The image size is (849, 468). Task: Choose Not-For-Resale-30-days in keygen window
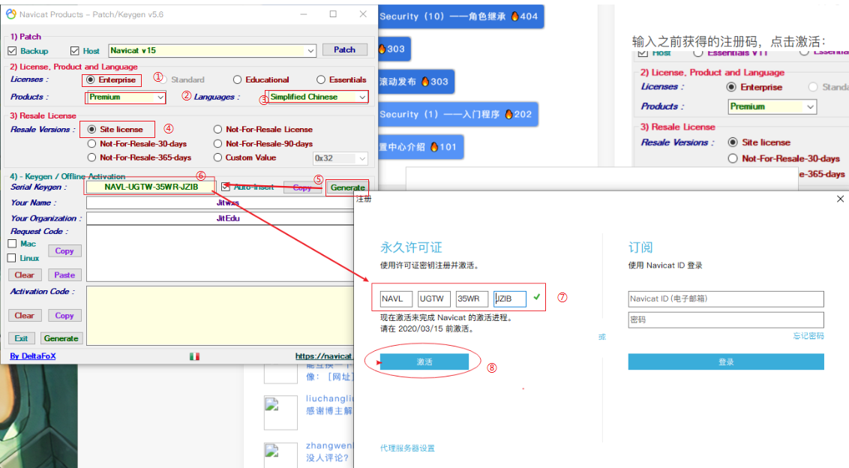tap(91, 143)
